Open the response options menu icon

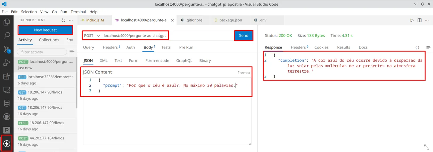[x=428, y=47]
